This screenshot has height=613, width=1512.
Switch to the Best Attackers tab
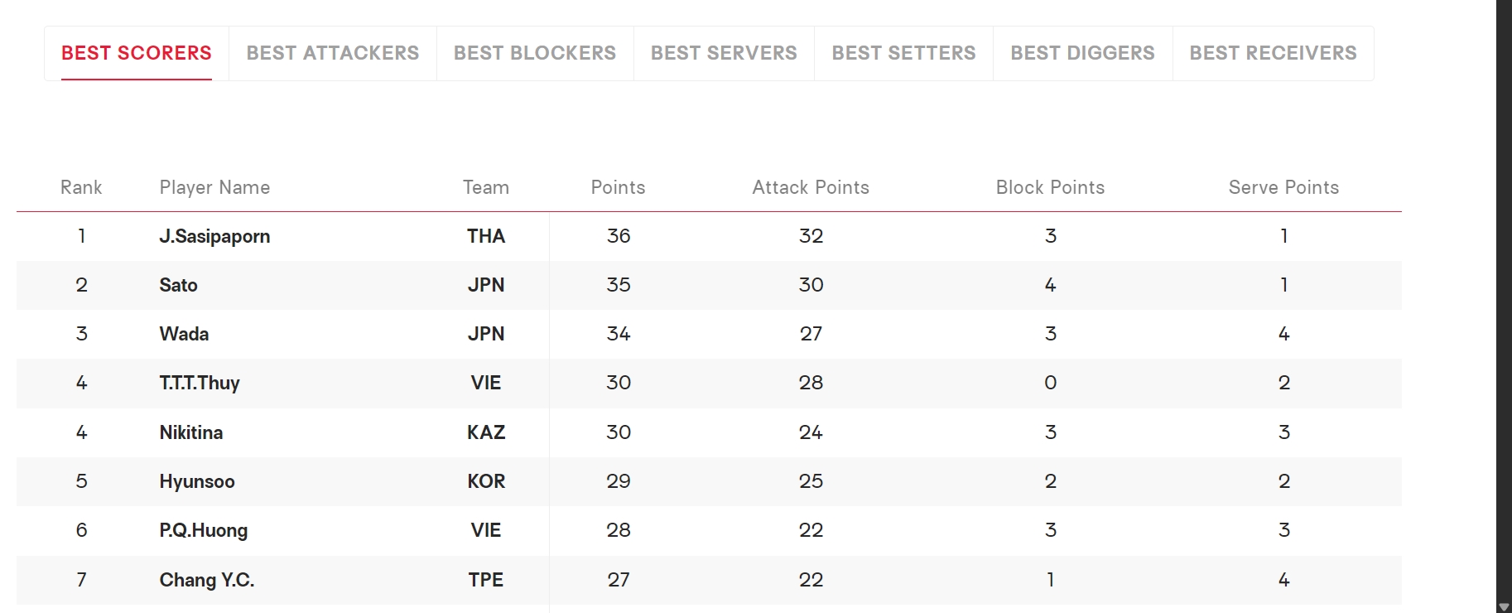click(x=333, y=53)
